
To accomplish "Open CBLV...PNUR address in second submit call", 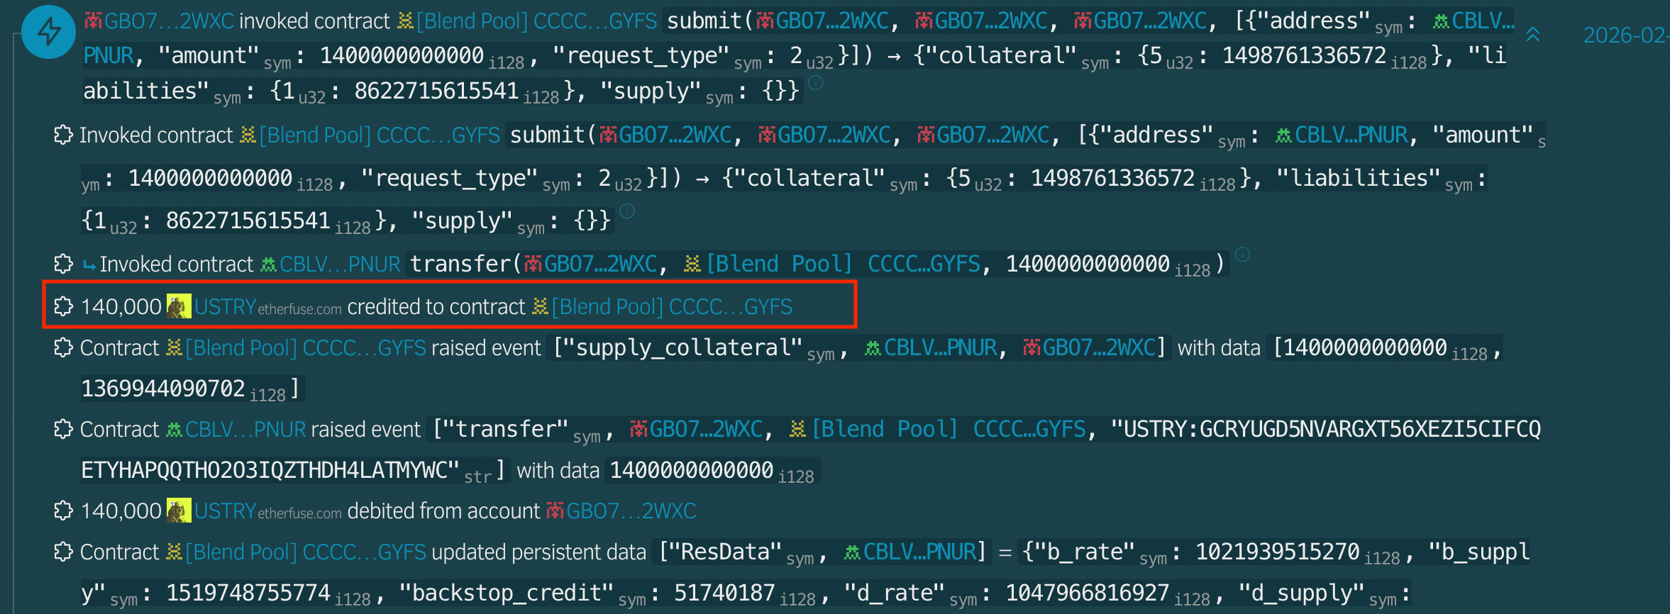I will [x=1342, y=135].
